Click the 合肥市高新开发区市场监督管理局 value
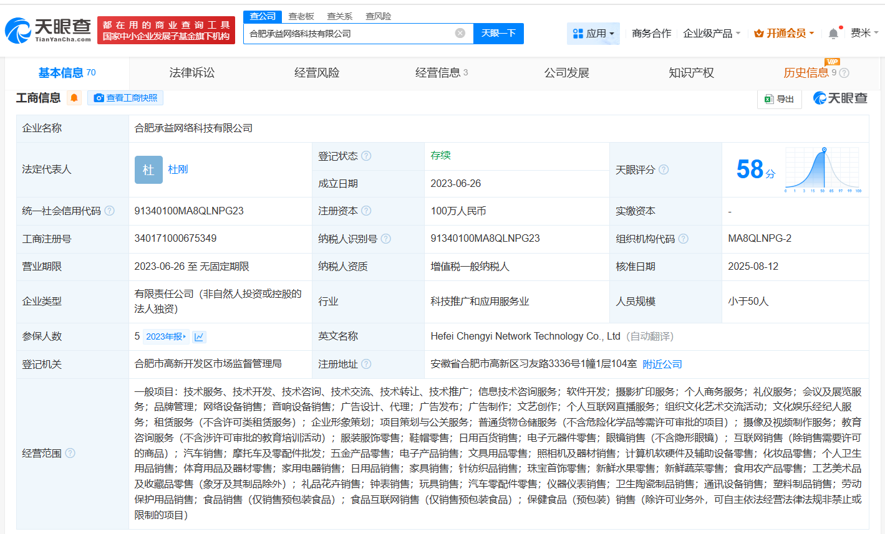The height and width of the screenshot is (534, 885). pyautogui.click(x=208, y=364)
